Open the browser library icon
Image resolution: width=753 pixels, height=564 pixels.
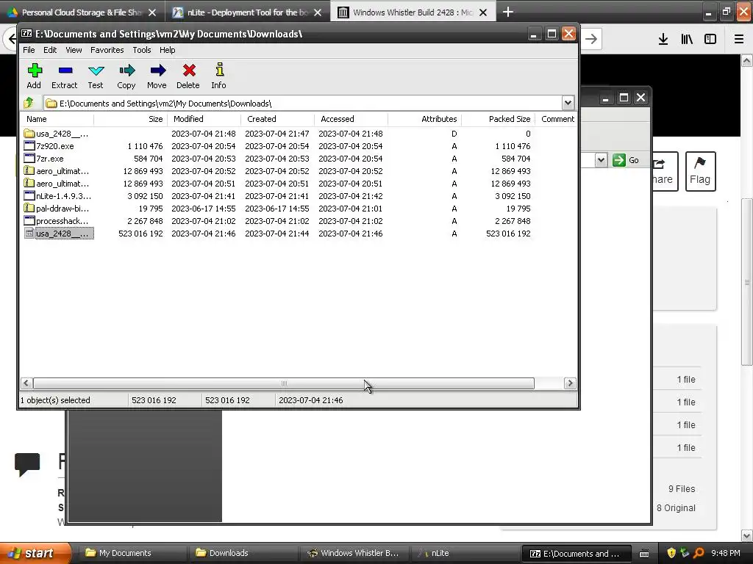tap(687, 39)
